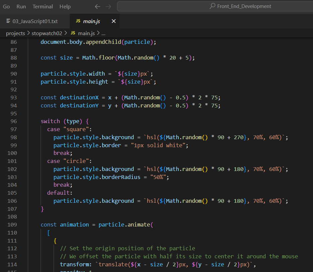Open the Run menu
The height and width of the screenshot is (272, 313).
[21, 7]
